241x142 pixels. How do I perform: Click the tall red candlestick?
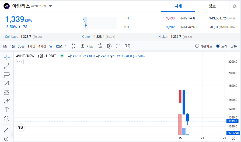[x=180, y=97]
